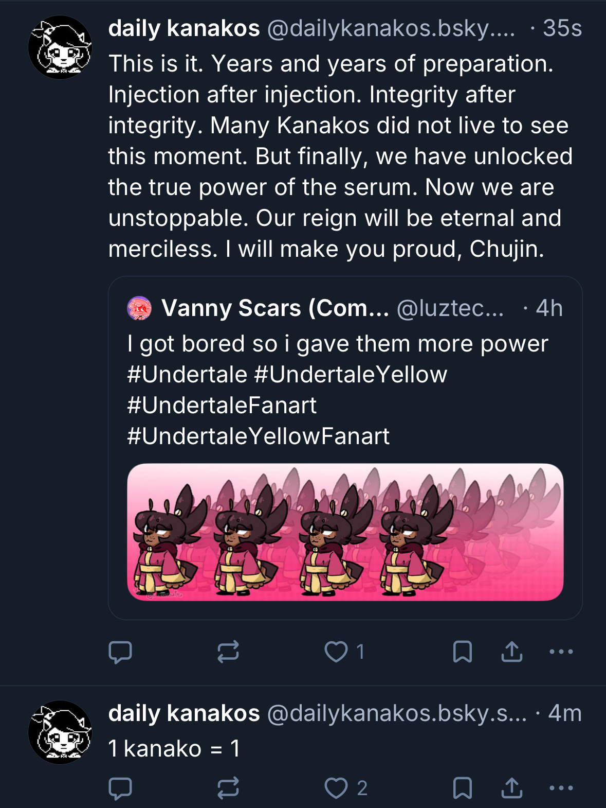Bookmark the serum quote post

click(x=462, y=652)
